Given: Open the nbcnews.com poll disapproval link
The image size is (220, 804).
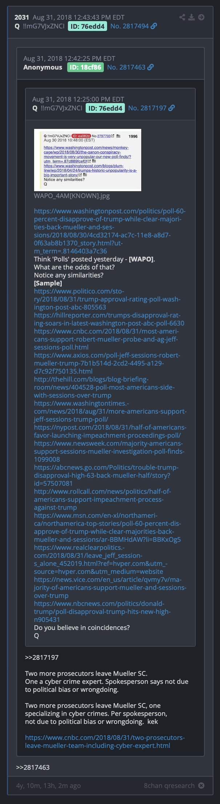Looking at the screenshot, I should pyautogui.click(x=102, y=612).
